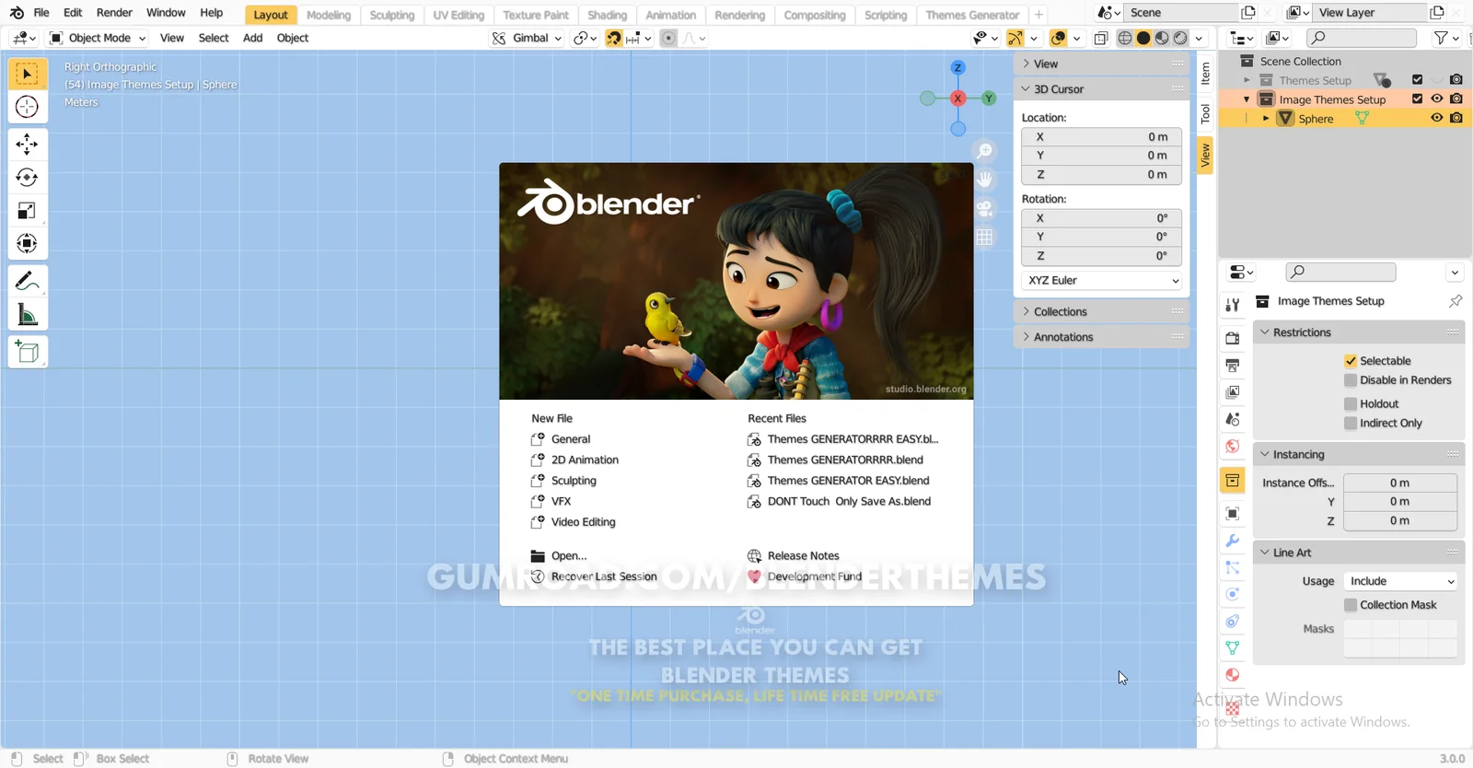Open the File menu
Image resolution: width=1473 pixels, height=768 pixels.
(41, 13)
